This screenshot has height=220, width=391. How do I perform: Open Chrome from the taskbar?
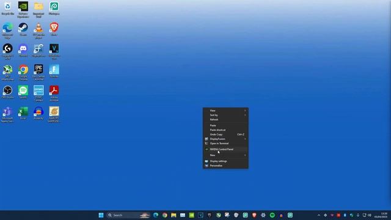(x=165, y=215)
